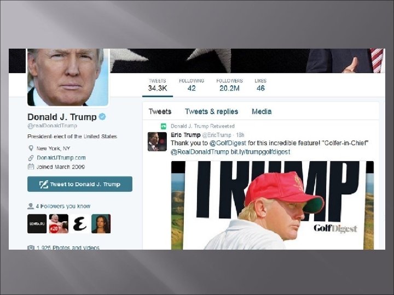Follow the bit.ly/trumpgolfdigest link

point(260,152)
